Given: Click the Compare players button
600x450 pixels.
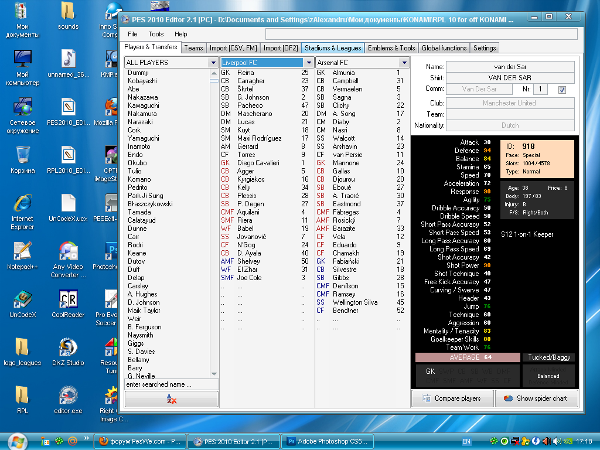Looking at the screenshot, I should (452, 398).
